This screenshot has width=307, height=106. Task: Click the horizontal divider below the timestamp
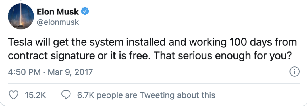pos(154,83)
